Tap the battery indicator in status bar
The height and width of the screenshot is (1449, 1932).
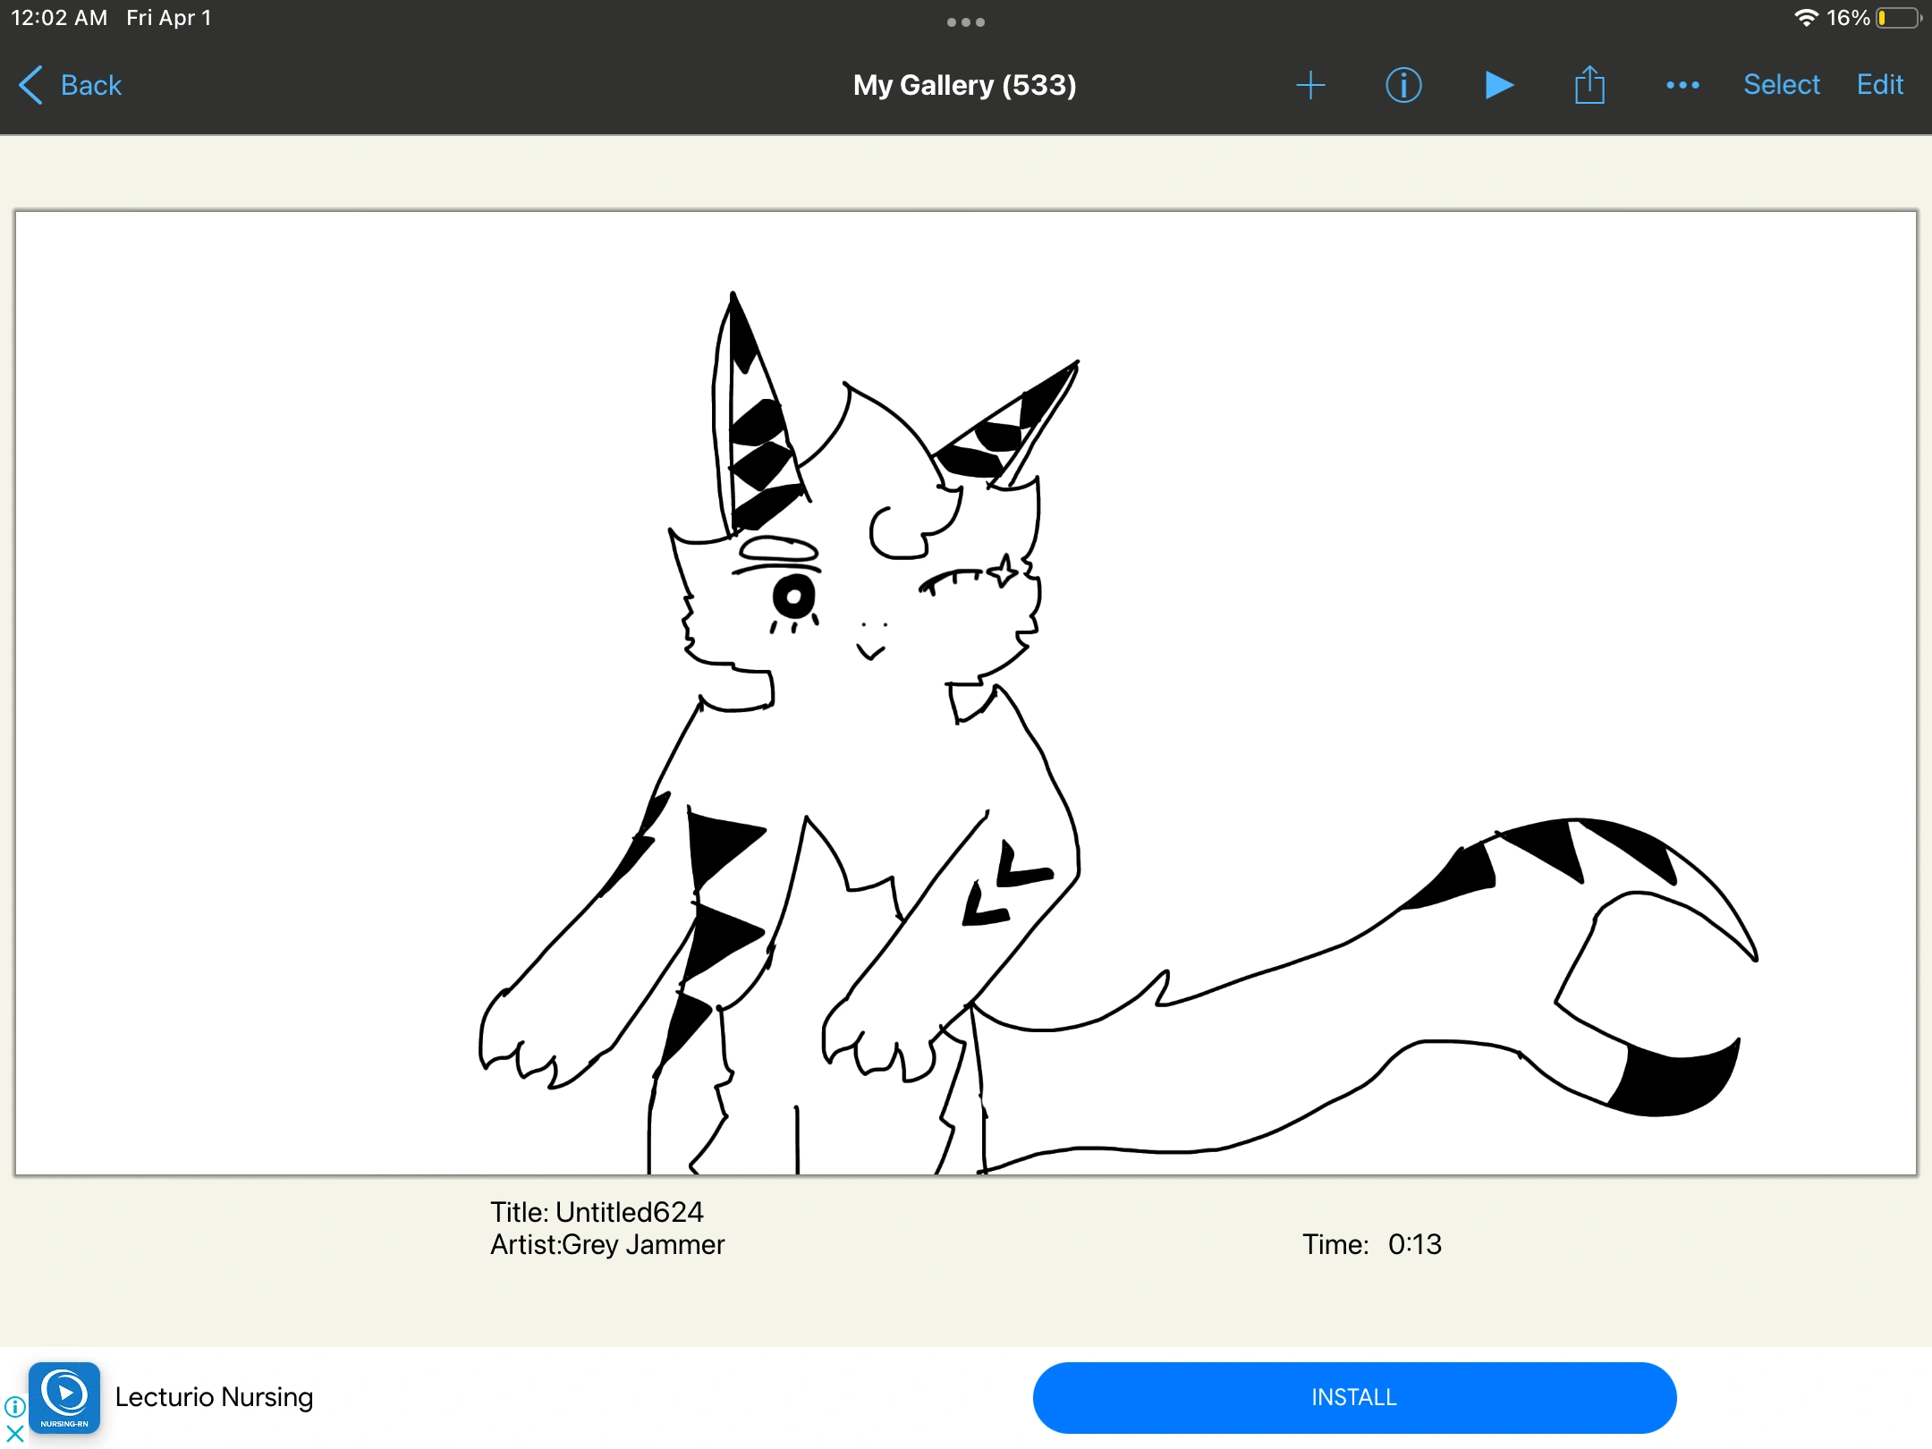(x=1898, y=18)
